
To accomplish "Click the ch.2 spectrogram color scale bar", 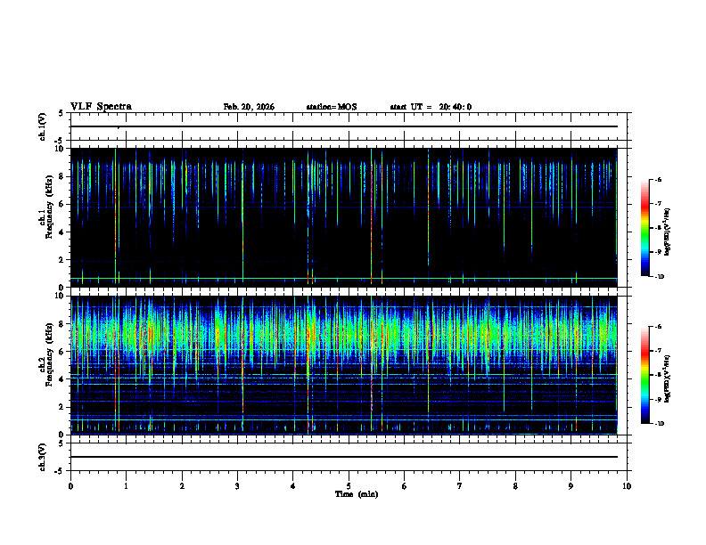I will (x=644, y=375).
